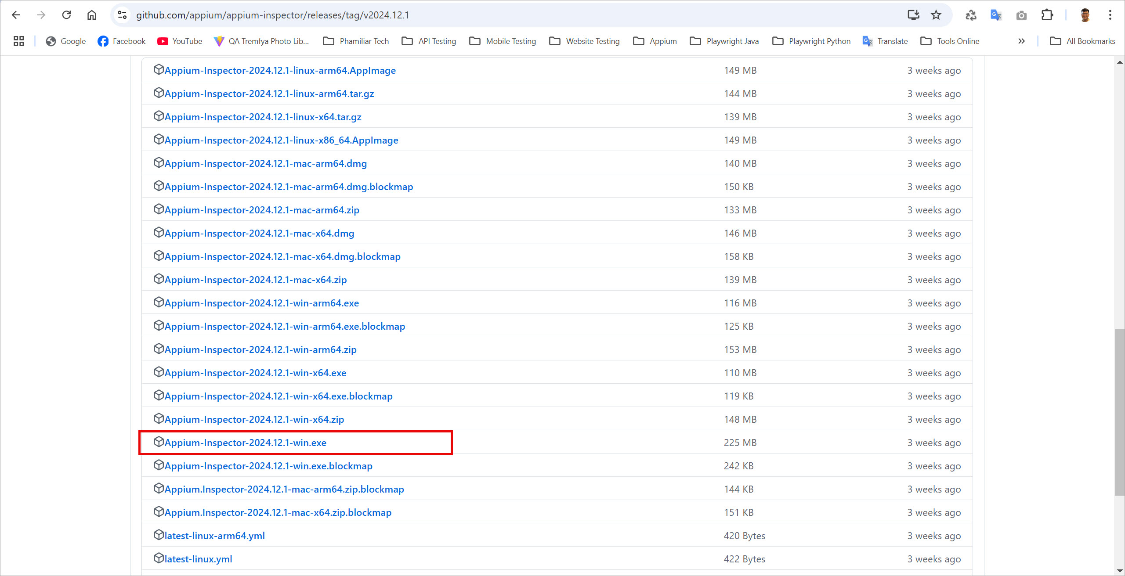This screenshot has width=1125, height=576.
Task: Open the Tools Online bookmark folder
Action: (950, 41)
